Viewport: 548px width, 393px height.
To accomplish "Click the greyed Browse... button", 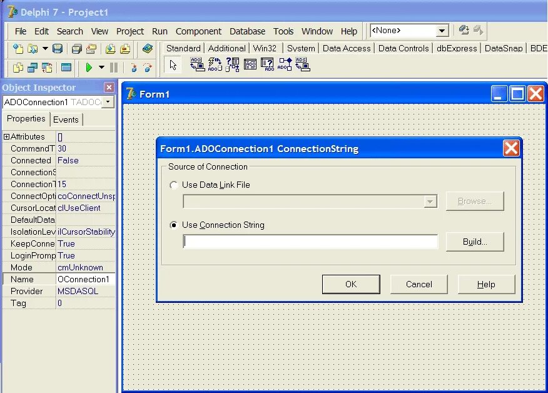I will coord(475,201).
